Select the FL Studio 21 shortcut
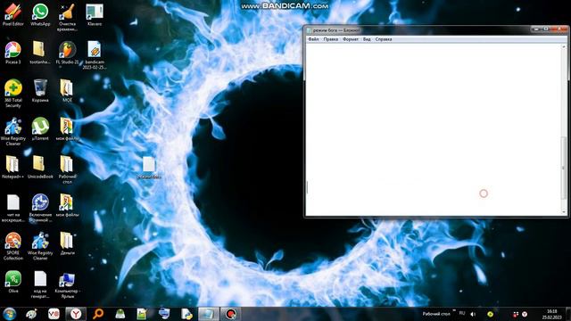571x321 pixels. pos(68,53)
